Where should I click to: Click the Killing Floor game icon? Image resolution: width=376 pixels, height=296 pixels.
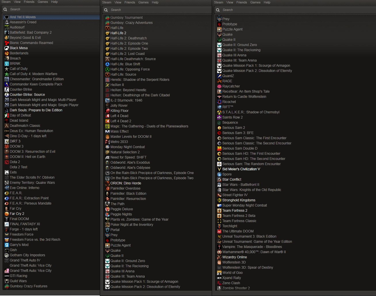pyautogui.click(x=107, y=111)
